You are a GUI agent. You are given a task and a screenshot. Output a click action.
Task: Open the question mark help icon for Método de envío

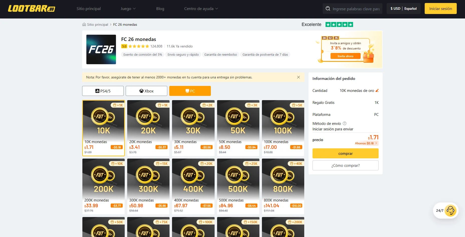[x=345, y=123]
